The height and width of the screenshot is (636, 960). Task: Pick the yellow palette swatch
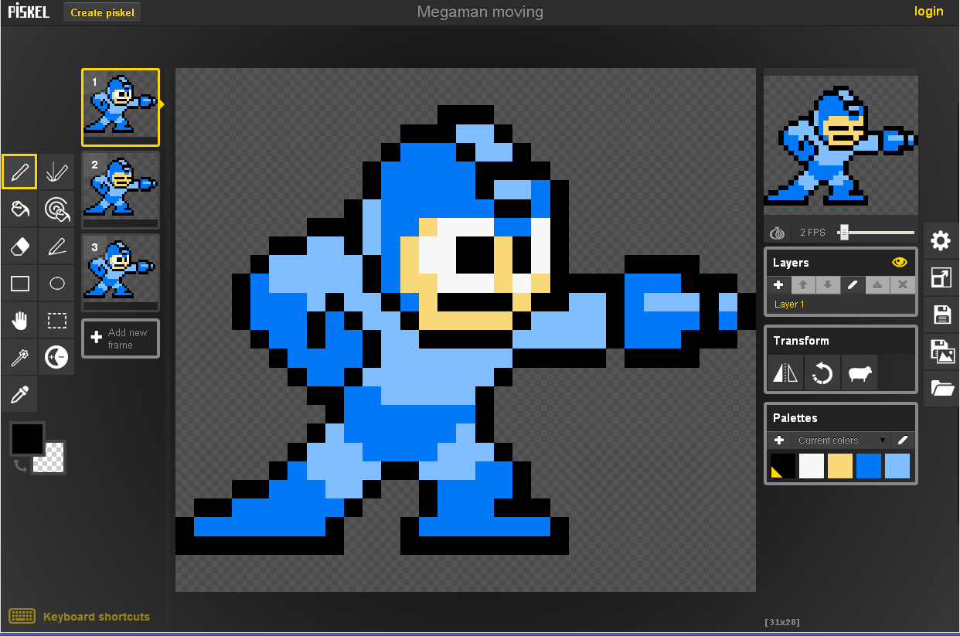coord(840,466)
